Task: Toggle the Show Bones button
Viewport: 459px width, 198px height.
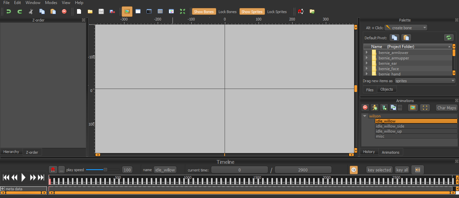Action: tap(204, 12)
